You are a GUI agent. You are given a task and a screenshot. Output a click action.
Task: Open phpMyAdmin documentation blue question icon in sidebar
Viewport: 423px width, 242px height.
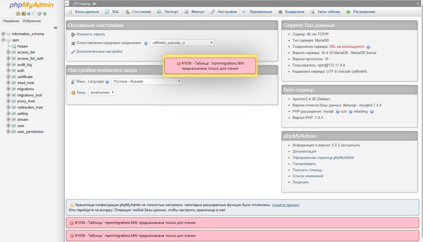point(29,14)
